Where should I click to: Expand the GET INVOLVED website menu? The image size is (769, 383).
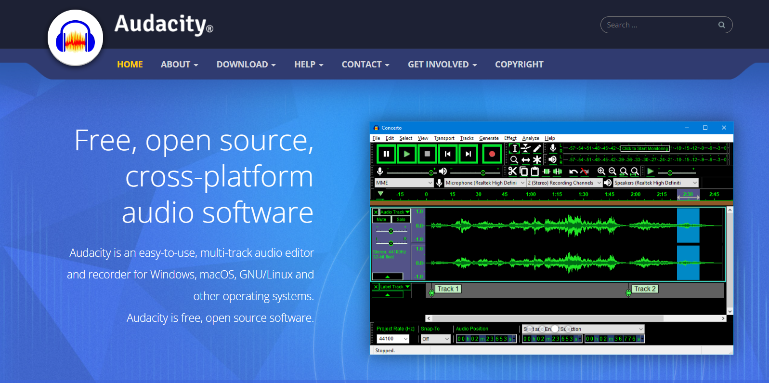pyautogui.click(x=443, y=65)
